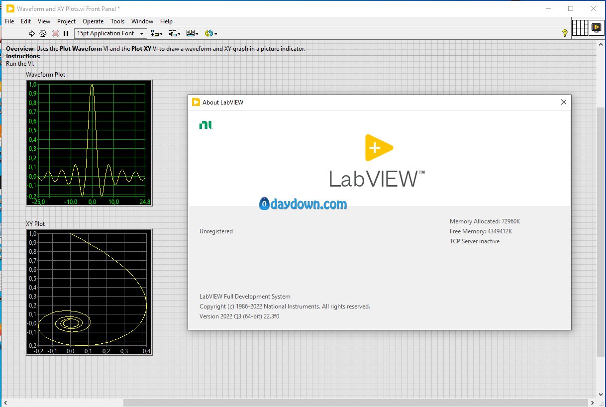This screenshot has height=407, width=606.
Task: Select the XY Plot label
Action: pos(35,224)
